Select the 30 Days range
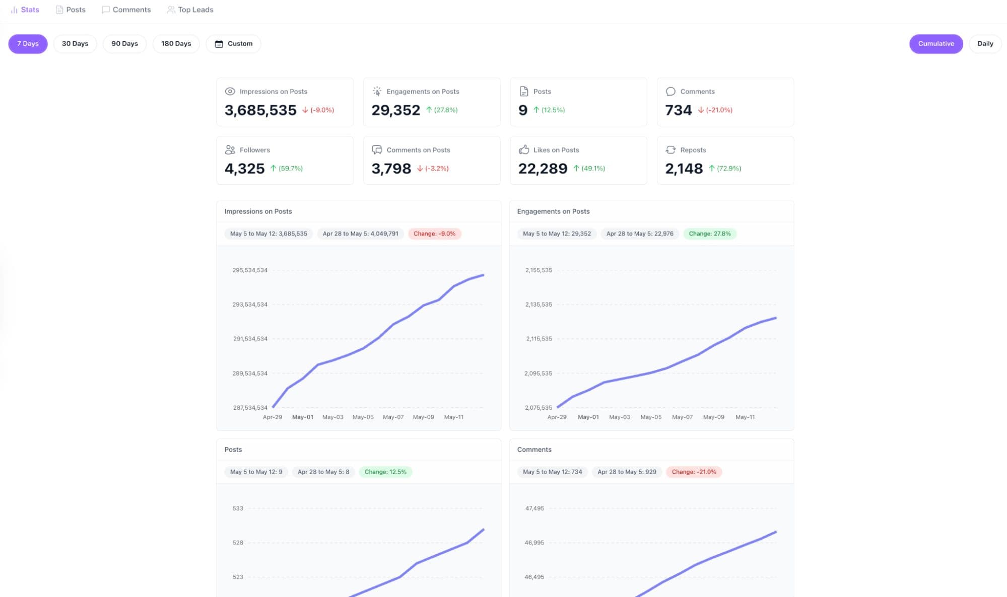1007x597 pixels. pyautogui.click(x=75, y=44)
